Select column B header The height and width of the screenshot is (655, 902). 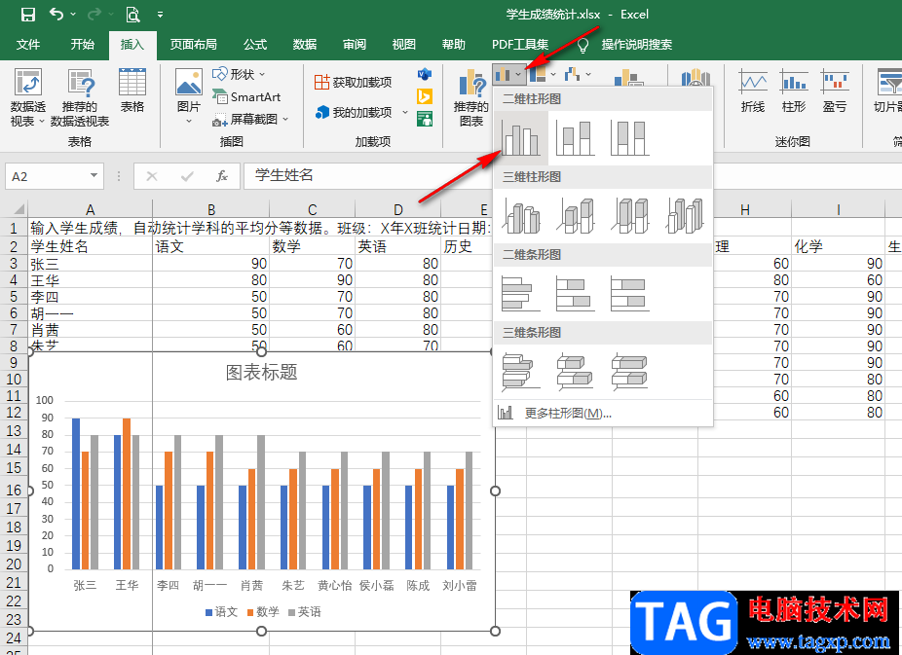[x=210, y=209]
